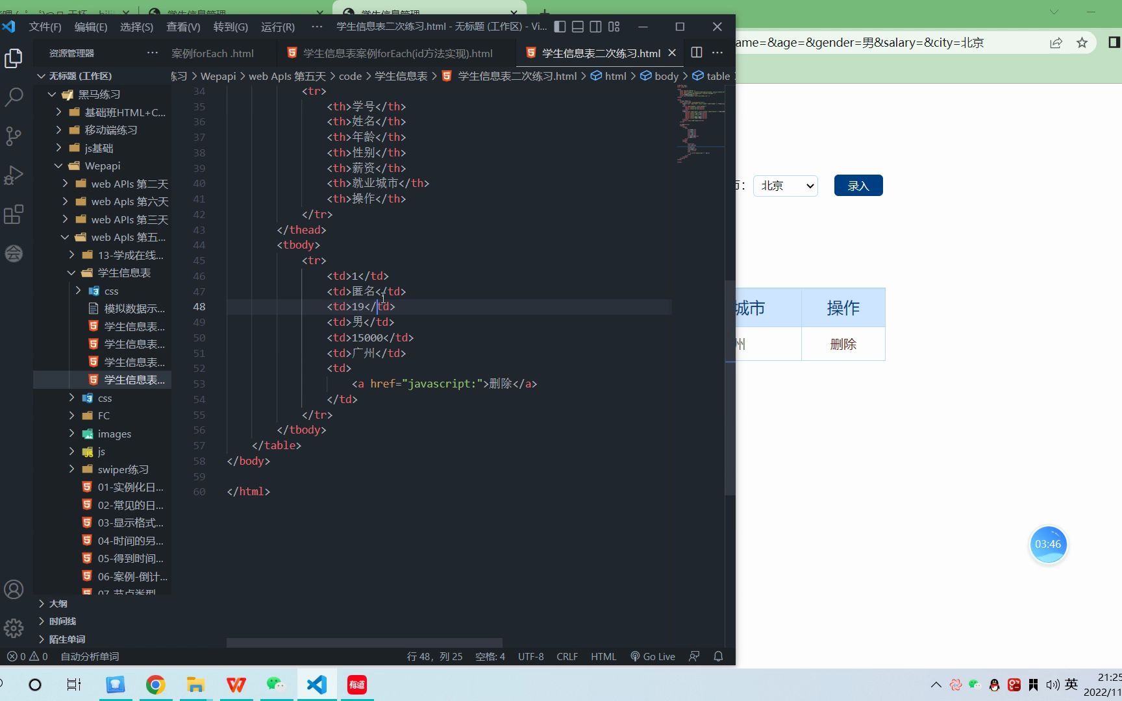The height and width of the screenshot is (701, 1122).
Task: Open the Manage settings gear
Action: [14, 628]
